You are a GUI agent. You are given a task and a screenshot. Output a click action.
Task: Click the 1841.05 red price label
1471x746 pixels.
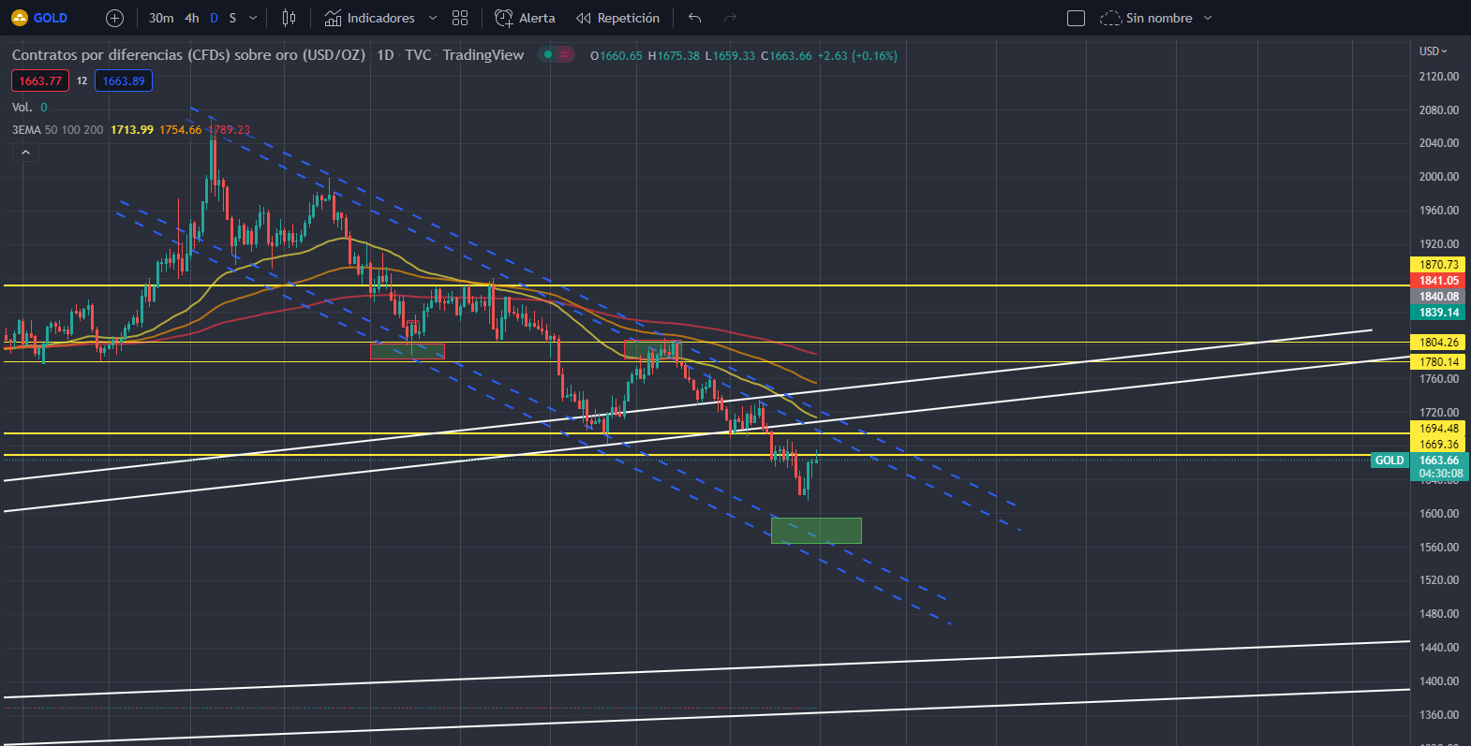click(1438, 281)
